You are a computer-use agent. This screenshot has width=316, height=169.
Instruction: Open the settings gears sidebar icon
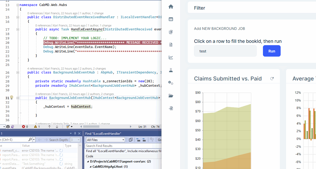(x=171, y=83)
